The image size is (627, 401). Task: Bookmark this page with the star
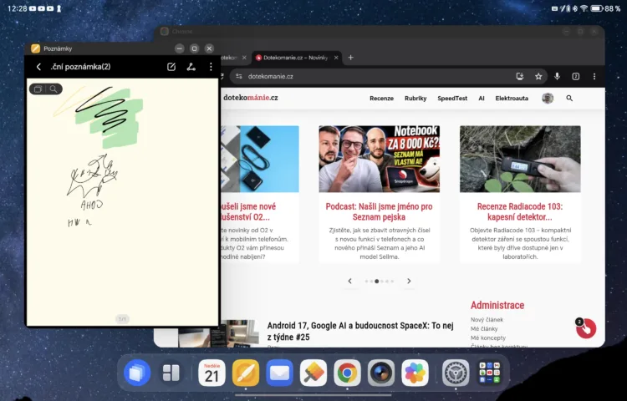coord(538,76)
